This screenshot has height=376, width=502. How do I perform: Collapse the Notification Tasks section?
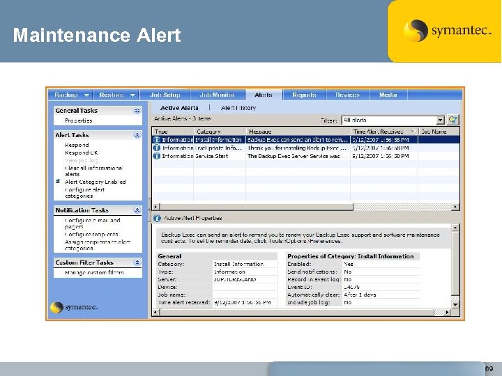pyautogui.click(x=137, y=210)
